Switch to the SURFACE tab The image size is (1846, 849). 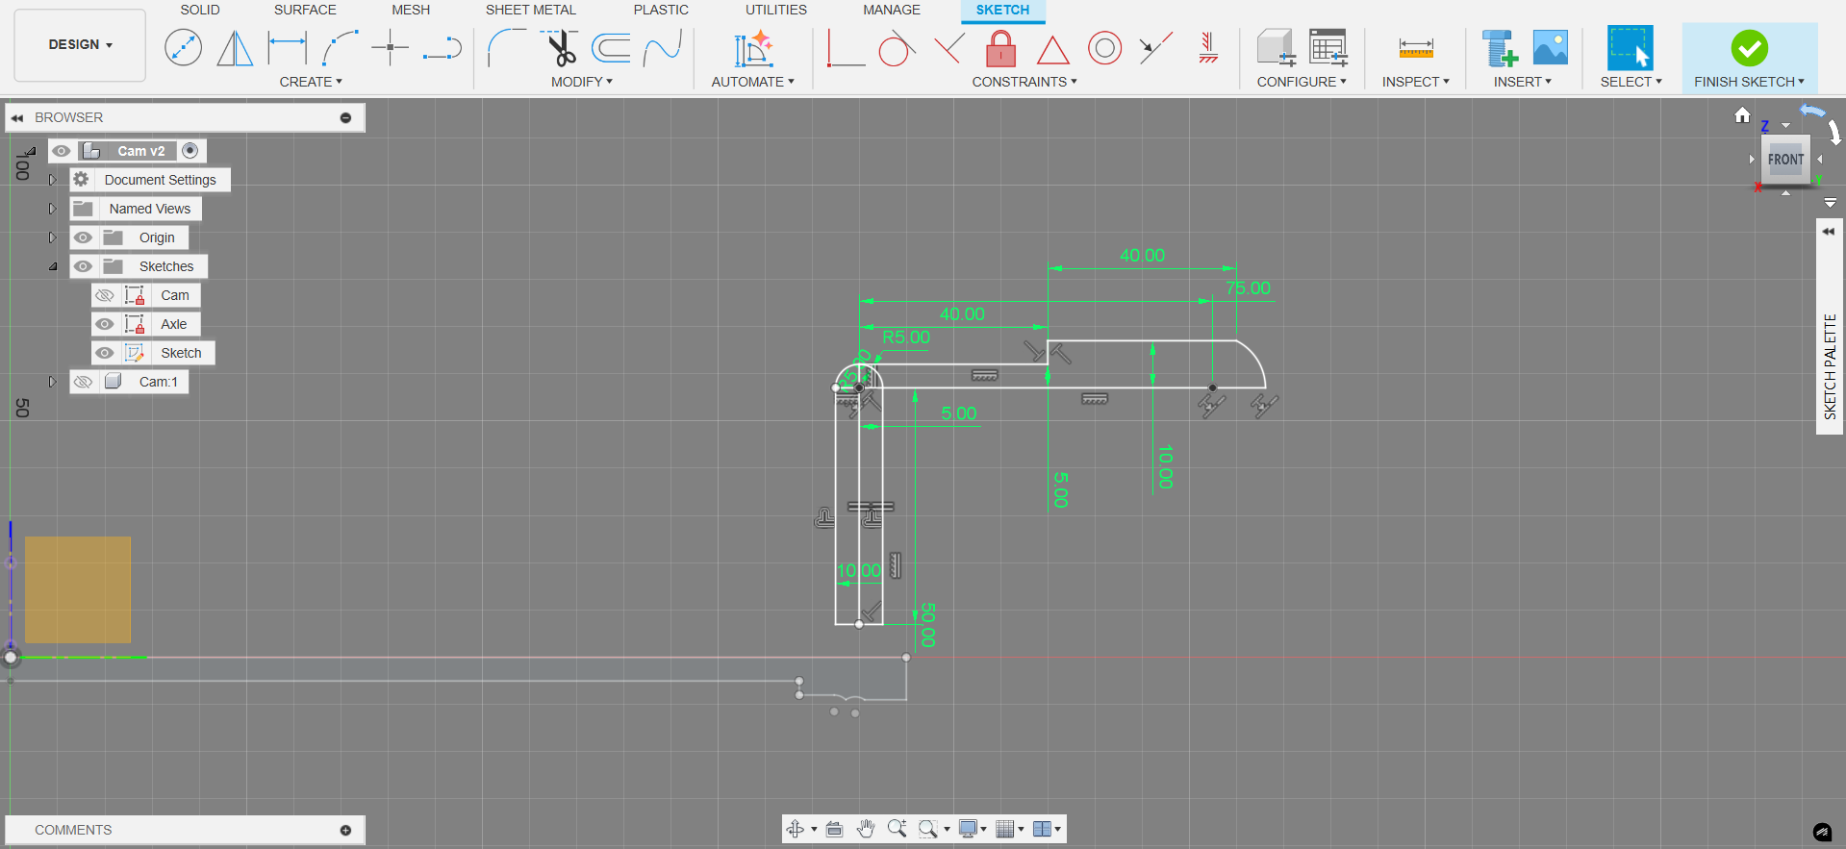[305, 10]
